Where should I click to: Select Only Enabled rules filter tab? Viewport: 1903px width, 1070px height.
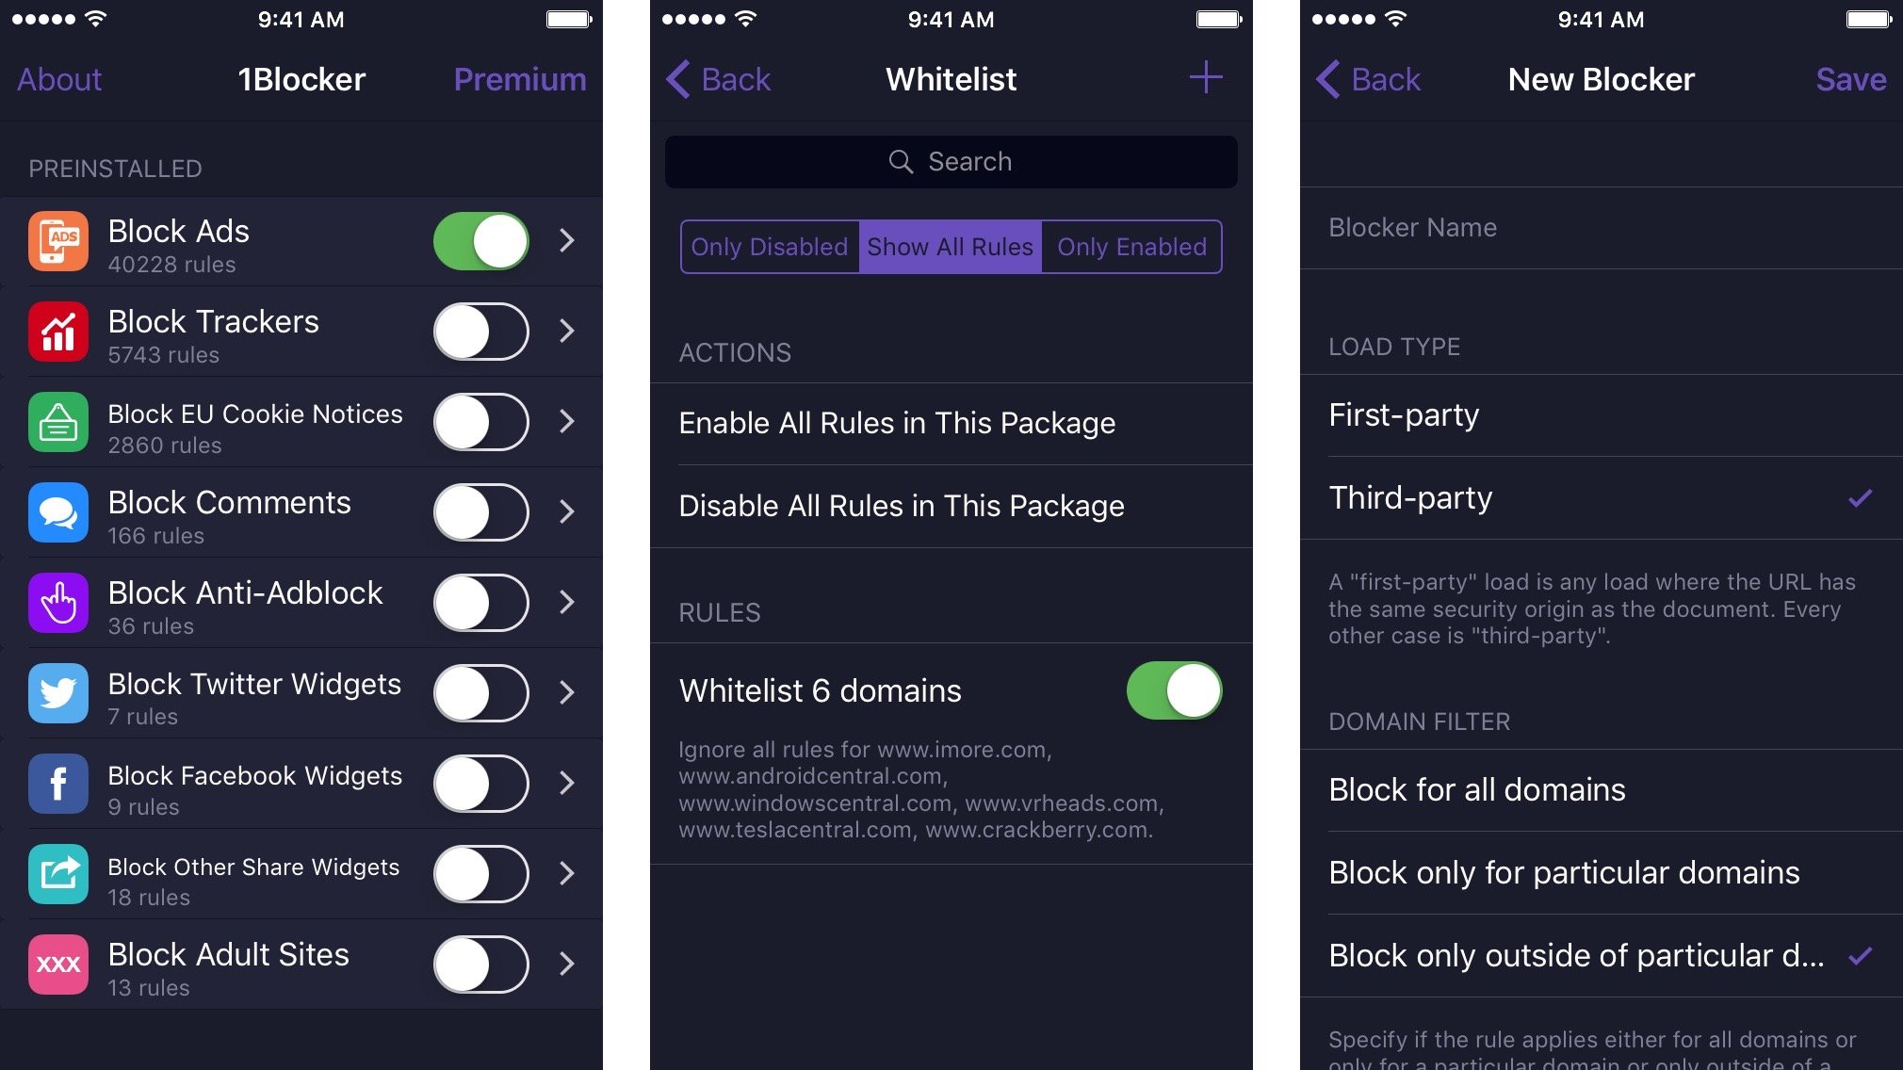tap(1130, 247)
